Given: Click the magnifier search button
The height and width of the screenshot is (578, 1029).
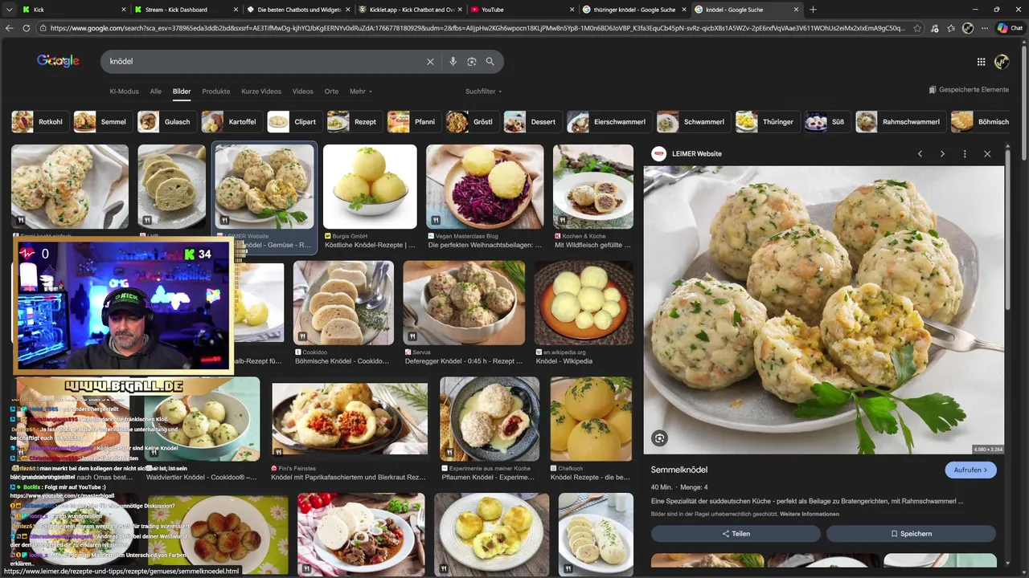Looking at the screenshot, I should pos(490,61).
